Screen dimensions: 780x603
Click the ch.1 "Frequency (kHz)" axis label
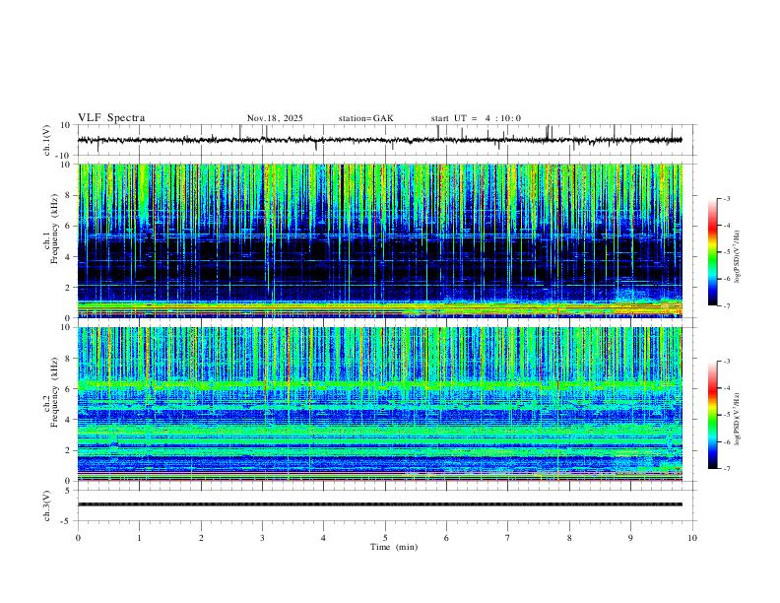(54, 229)
